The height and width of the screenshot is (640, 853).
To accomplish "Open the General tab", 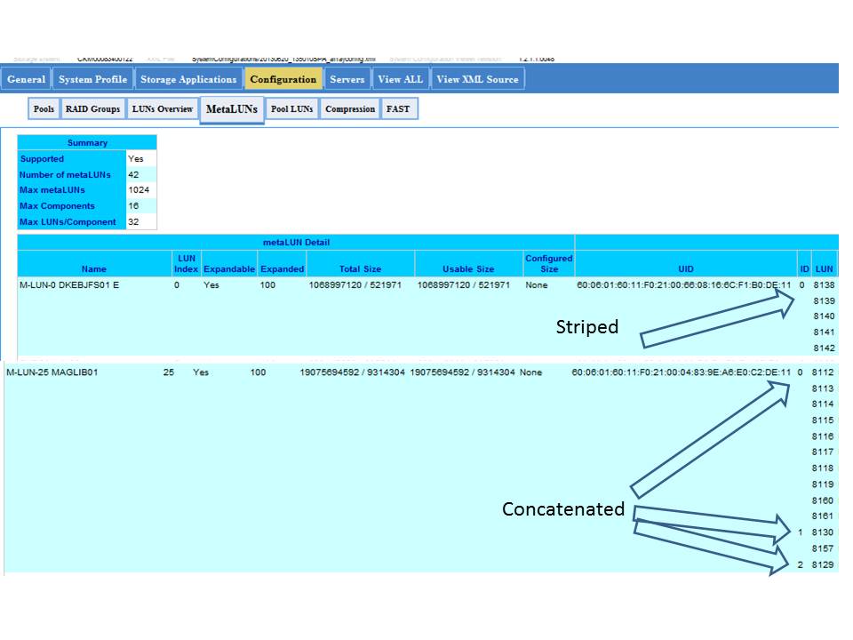I will [26, 79].
